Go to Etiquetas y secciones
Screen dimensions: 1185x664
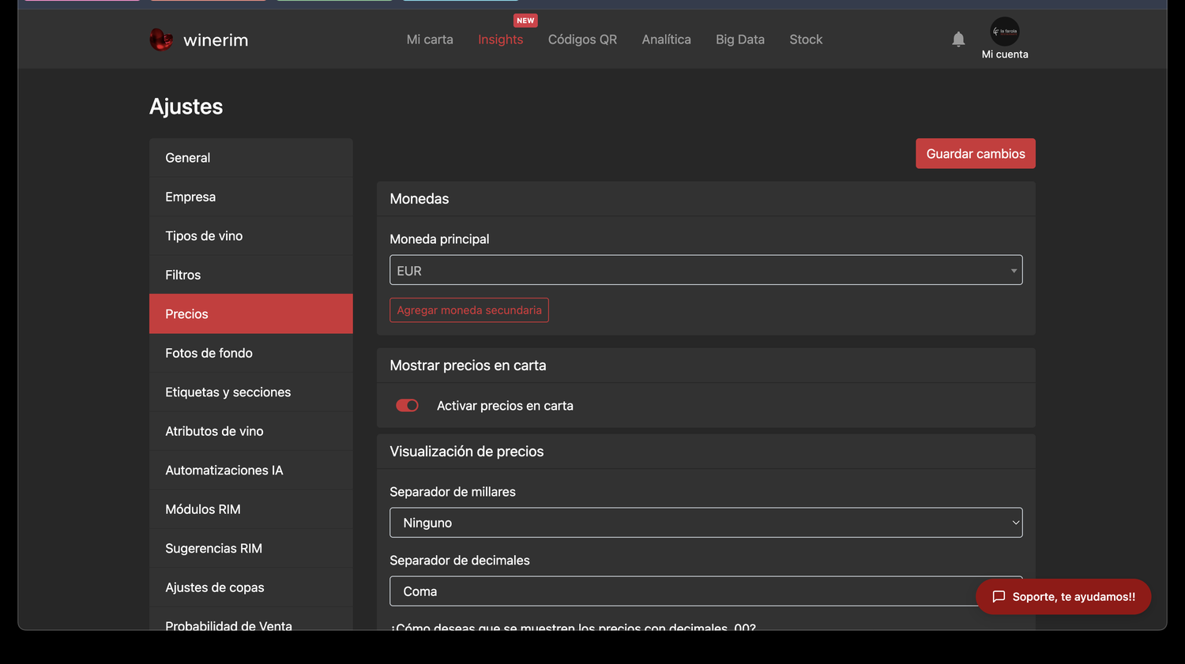(251, 392)
